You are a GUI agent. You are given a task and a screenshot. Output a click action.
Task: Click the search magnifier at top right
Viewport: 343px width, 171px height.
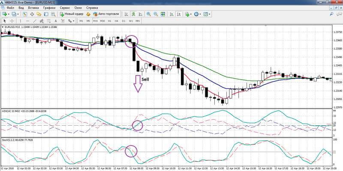coord(331,14)
